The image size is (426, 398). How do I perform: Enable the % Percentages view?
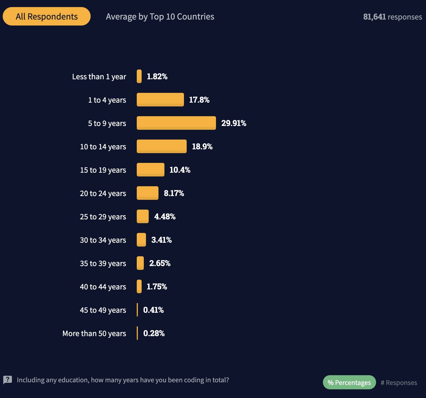[x=349, y=382]
